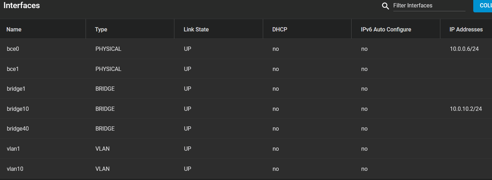
Task: Expand the bridge10 interface row
Action: point(246,109)
